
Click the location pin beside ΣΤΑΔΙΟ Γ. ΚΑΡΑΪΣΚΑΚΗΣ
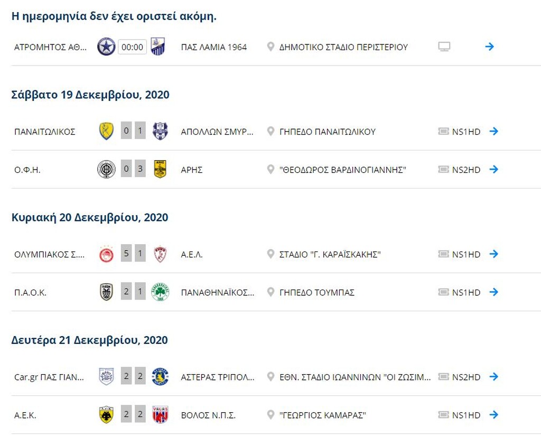[271, 254]
